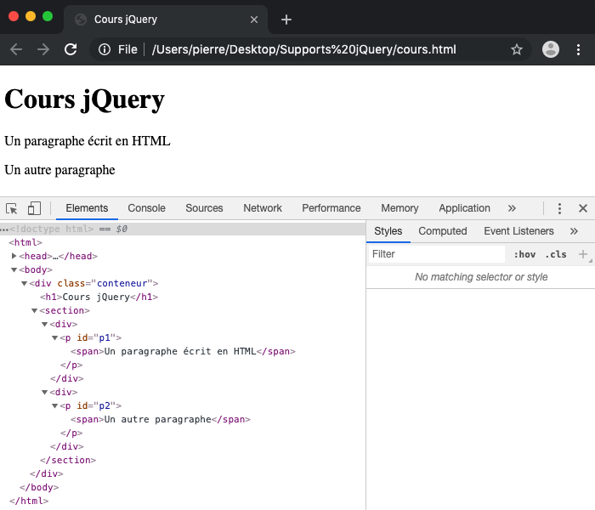595x510 pixels.
Task: Reload the page with refresh icon
Action: coord(71,49)
